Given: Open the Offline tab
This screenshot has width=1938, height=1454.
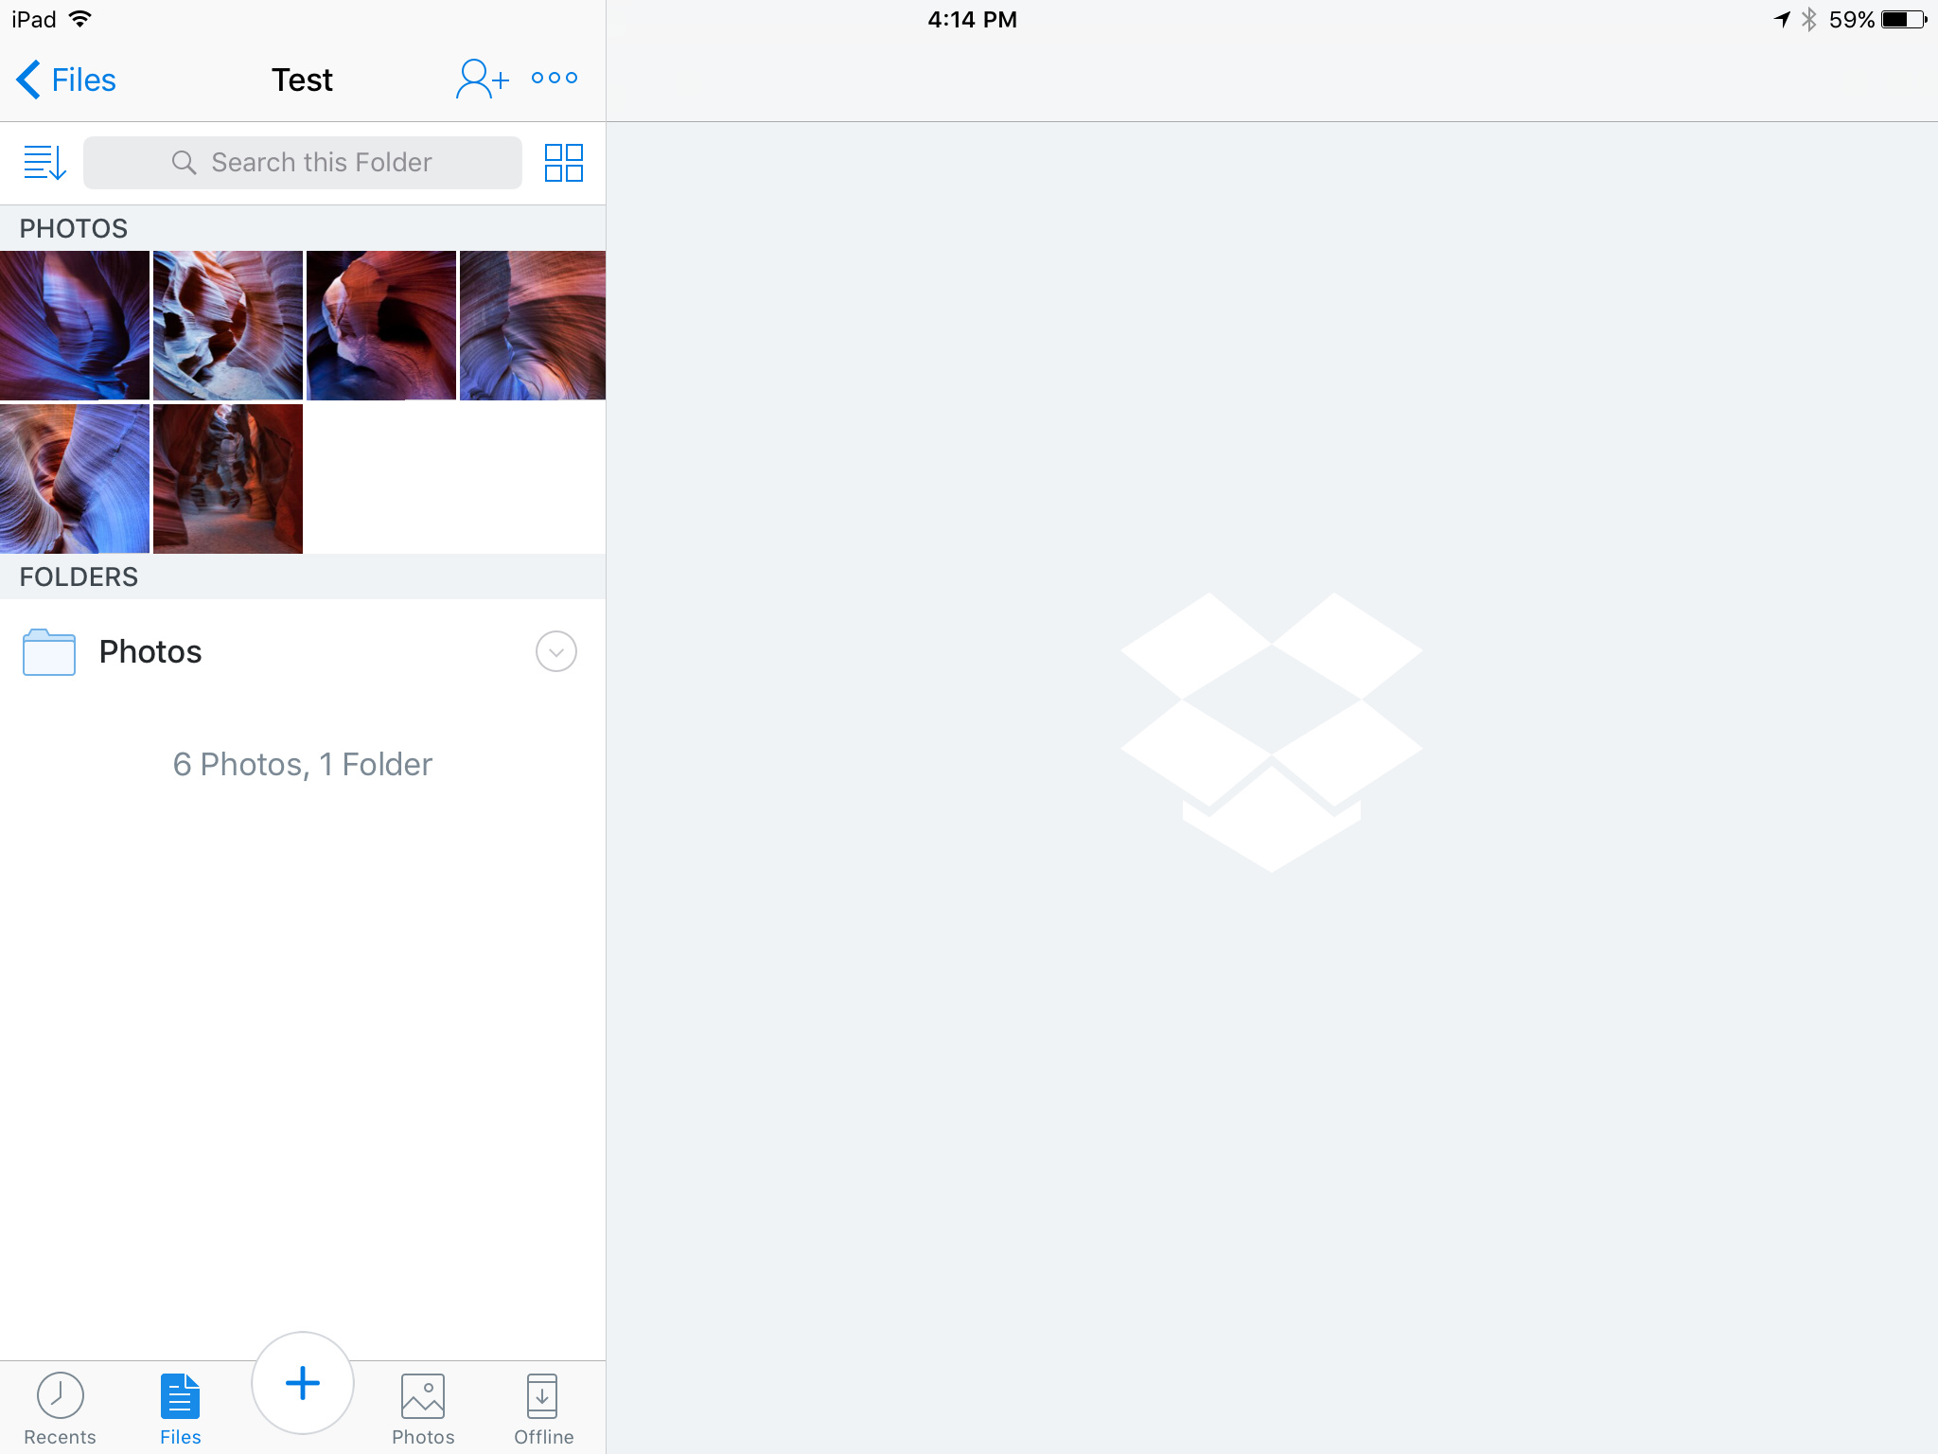Looking at the screenshot, I should 543,1409.
